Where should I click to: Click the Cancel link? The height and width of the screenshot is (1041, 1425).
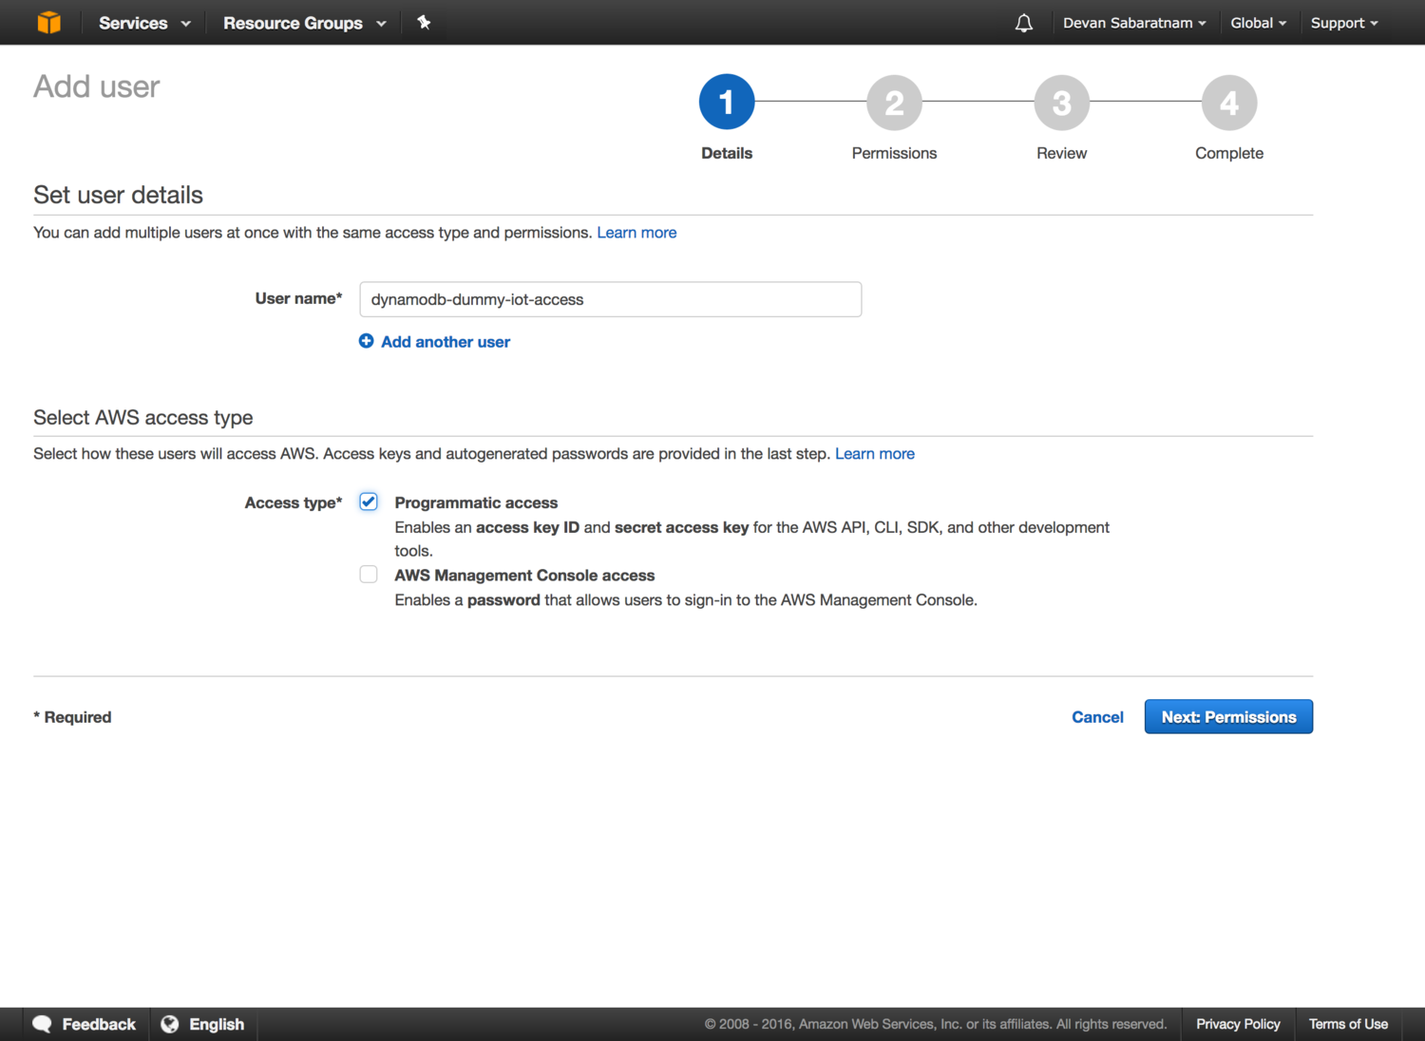[1097, 717]
